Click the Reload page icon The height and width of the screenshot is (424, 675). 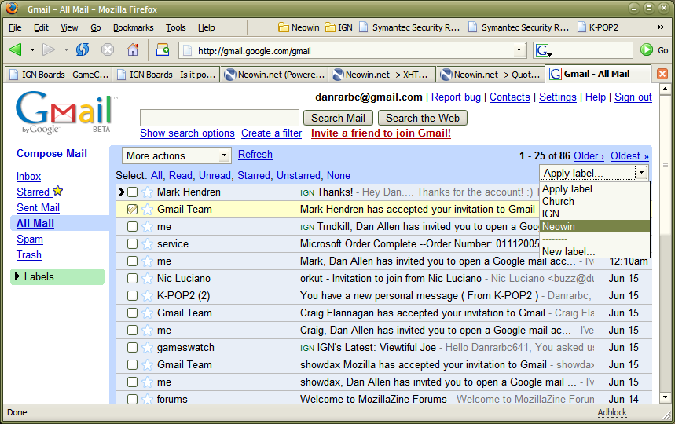click(83, 50)
